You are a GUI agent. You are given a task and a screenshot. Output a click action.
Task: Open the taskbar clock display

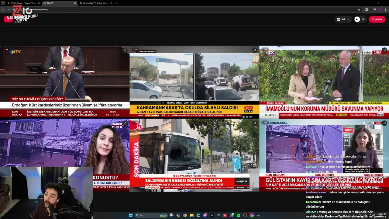[x=382, y=215]
